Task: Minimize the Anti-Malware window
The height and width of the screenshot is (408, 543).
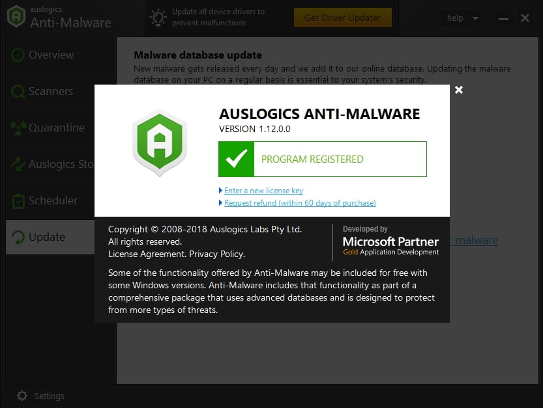Action: [503, 19]
